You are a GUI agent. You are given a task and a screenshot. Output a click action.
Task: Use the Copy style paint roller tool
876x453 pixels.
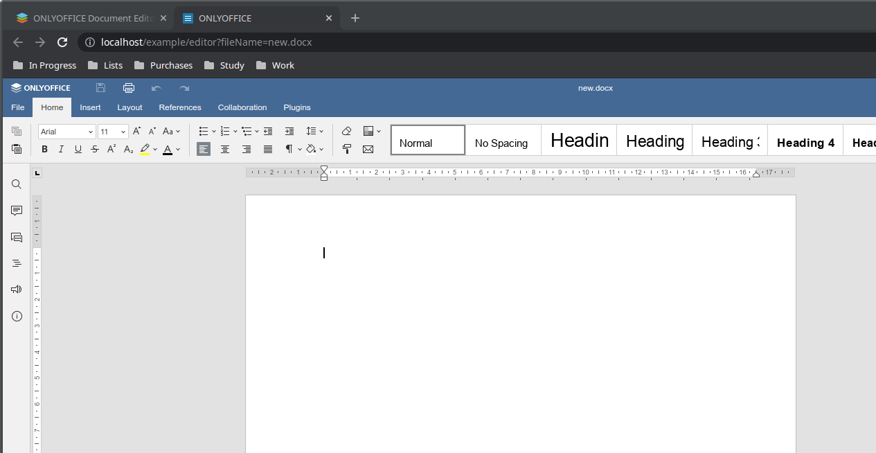(346, 149)
